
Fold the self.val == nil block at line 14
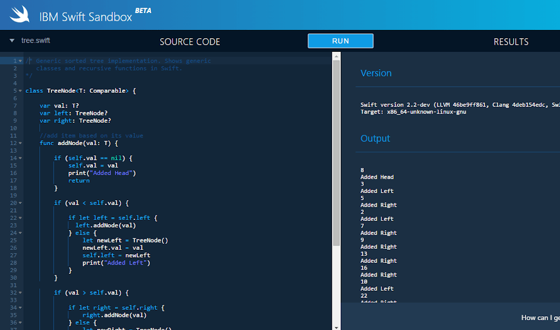click(x=20, y=158)
